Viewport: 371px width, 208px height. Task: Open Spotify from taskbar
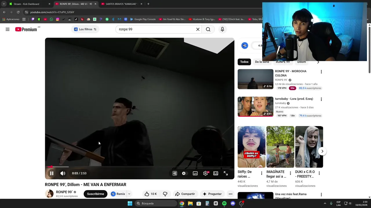pyautogui.click(x=224, y=203)
